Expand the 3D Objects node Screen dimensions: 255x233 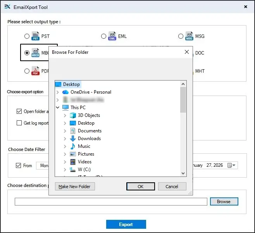(65, 115)
